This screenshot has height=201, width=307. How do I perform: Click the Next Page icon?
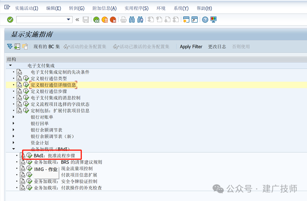coord(167,20)
